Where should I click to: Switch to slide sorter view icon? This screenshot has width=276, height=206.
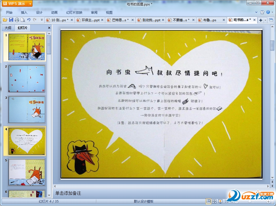pyautogui.click(x=214, y=201)
